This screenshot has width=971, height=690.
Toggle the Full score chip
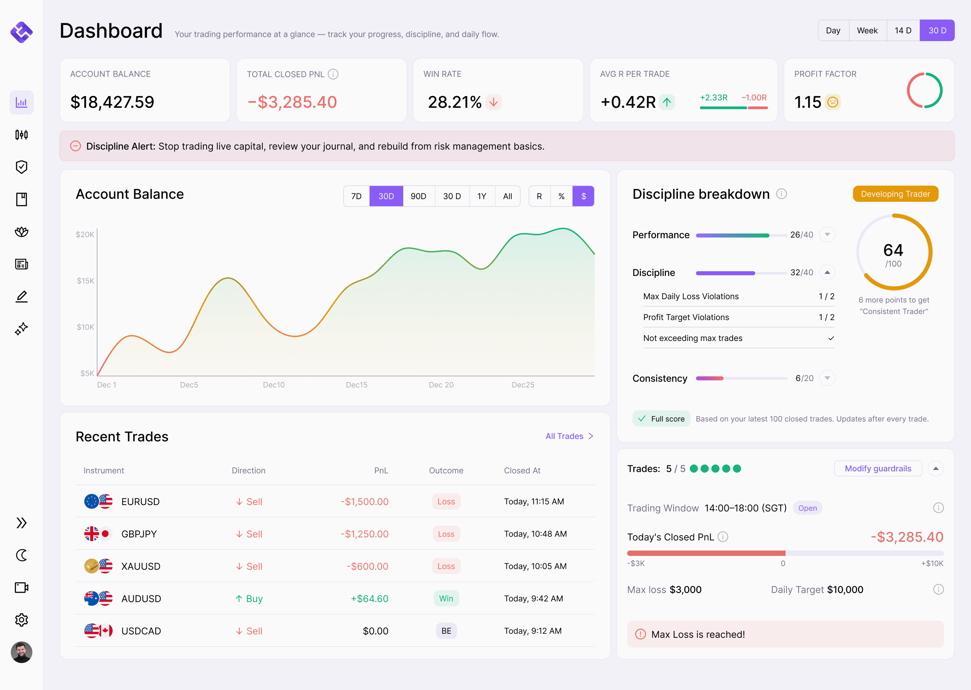pyautogui.click(x=661, y=418)
